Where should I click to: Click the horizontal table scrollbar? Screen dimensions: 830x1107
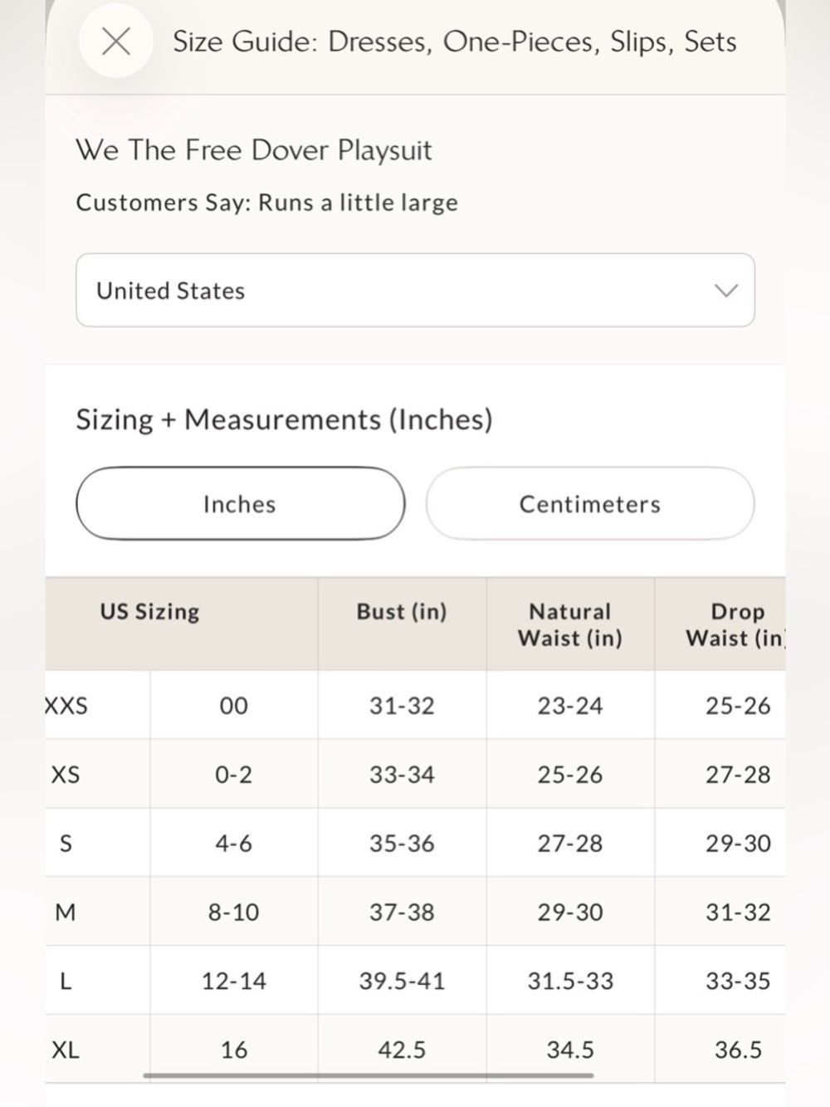click(369, 1075)
